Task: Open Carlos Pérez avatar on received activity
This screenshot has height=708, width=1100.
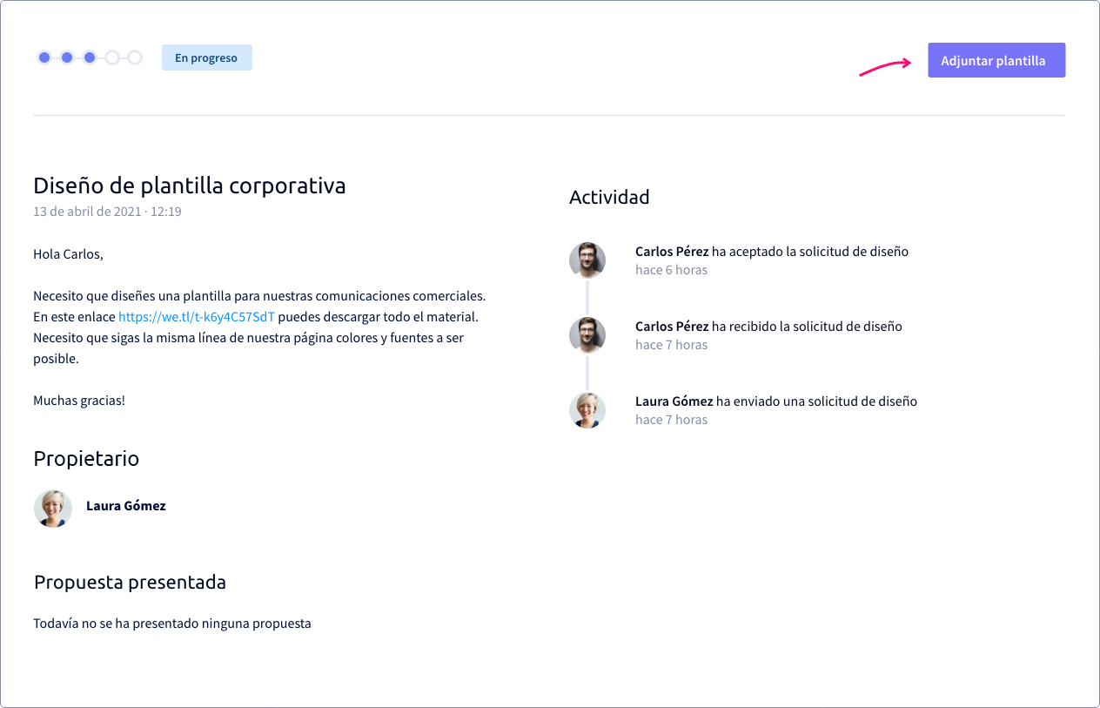Action: tap(587, 335)
